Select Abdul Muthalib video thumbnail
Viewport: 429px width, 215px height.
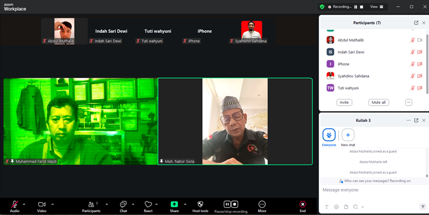tap(65, 31)
